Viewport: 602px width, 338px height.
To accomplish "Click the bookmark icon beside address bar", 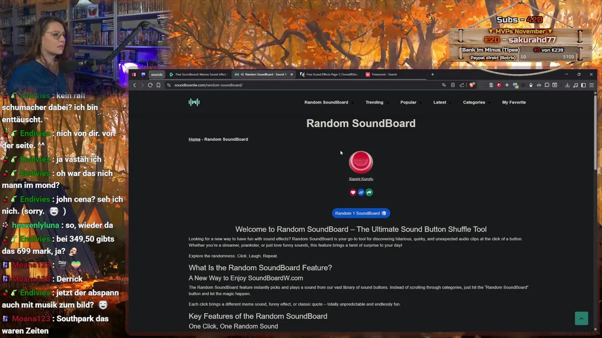I will (x=158, y=85).
